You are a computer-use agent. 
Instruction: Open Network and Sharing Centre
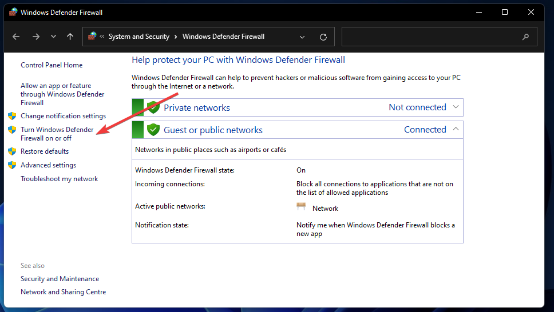click(x=63, y=292)
